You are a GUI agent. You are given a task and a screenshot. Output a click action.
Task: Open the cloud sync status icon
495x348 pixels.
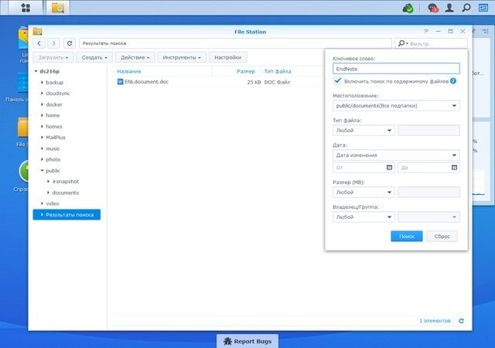pyautogui.click(x=408, y=8)
